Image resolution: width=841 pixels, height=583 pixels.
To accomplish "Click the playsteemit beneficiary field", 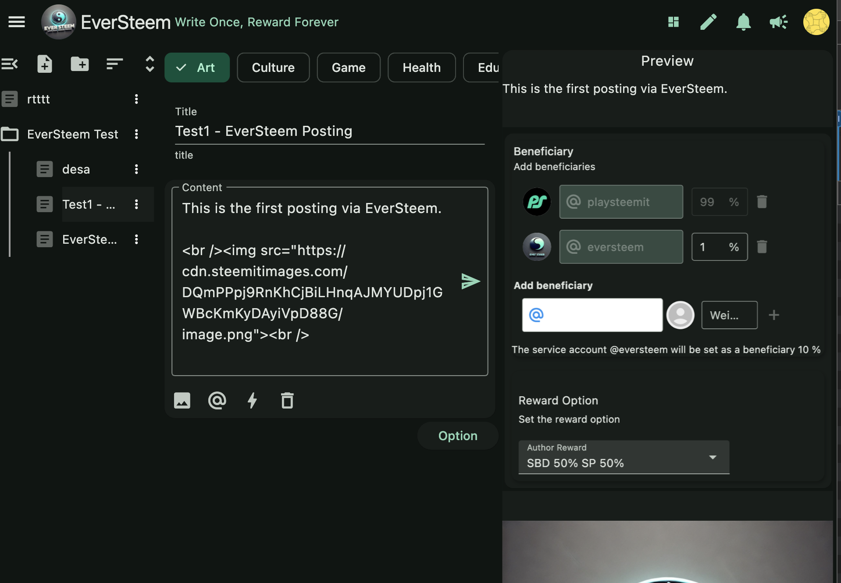I will tap(621, 202).
